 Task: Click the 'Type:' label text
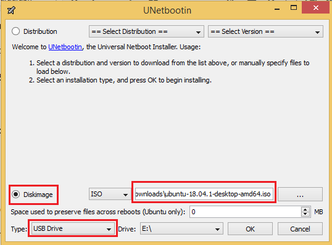pyautogui.click(x=19, y=229)
